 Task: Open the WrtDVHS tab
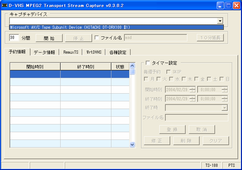pos(94,52)
